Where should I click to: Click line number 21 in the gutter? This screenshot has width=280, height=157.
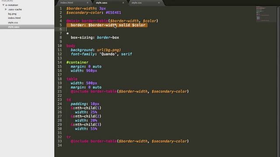60,91
